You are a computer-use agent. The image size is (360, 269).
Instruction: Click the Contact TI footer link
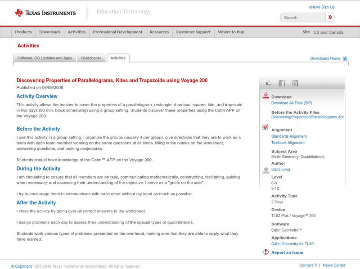[308, 265]
